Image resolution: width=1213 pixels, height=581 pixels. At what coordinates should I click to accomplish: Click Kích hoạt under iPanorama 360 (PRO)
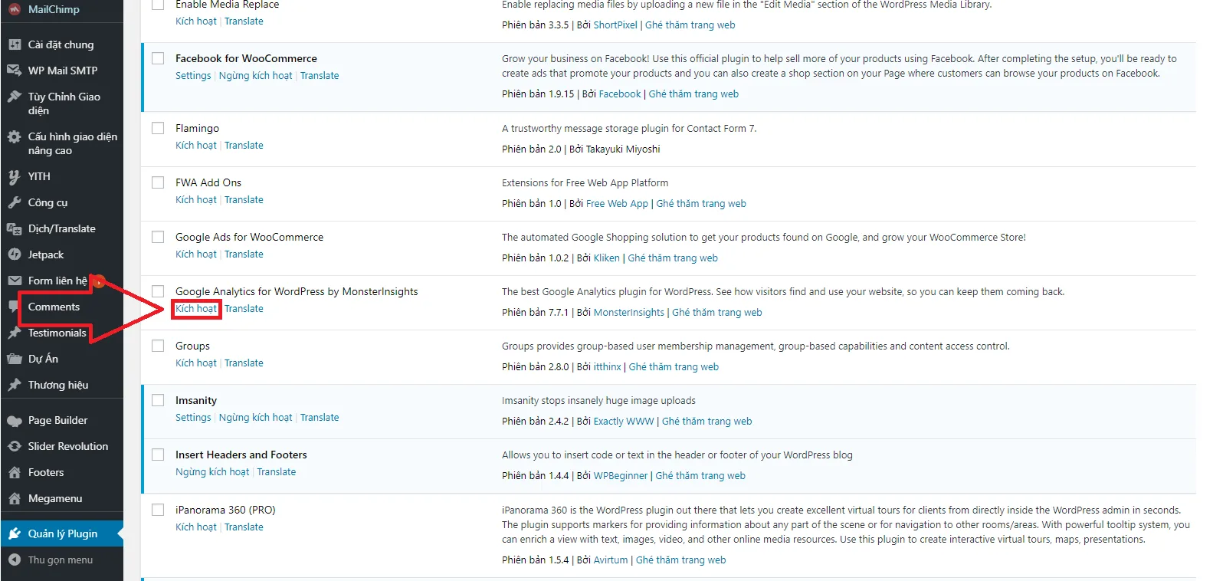(x=196, y=527)
